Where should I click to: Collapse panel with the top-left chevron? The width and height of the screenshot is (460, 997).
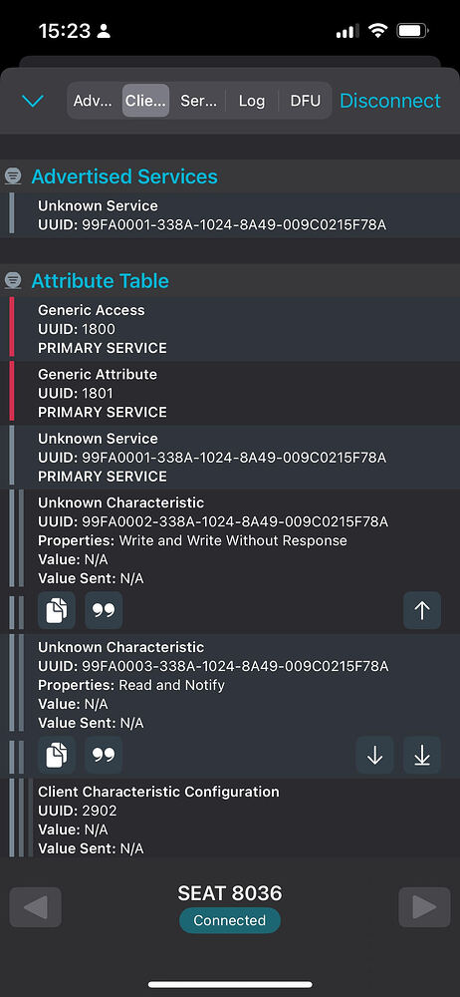coord(33,101)
